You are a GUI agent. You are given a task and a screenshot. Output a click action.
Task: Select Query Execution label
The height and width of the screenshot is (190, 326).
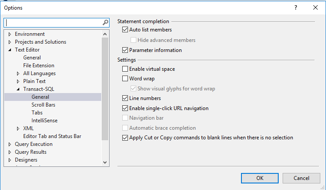coord(34,144)
